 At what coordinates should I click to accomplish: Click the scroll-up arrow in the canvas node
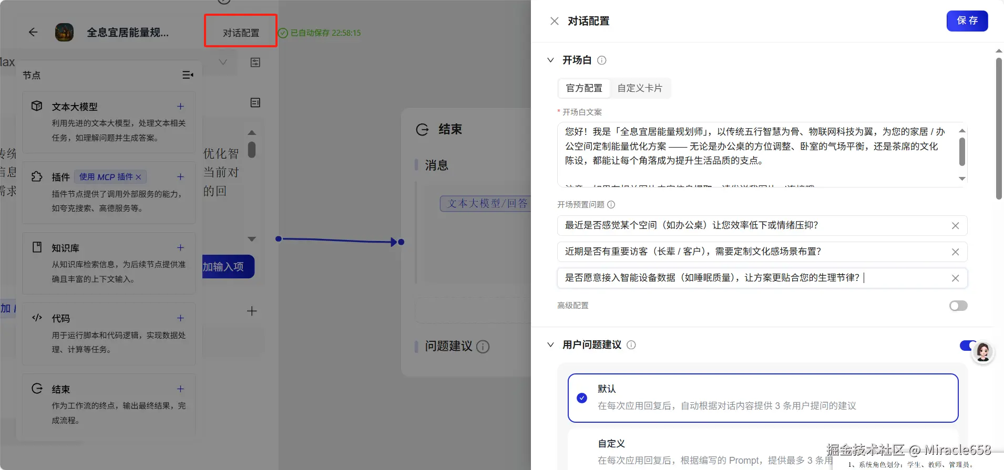[252, 133]
